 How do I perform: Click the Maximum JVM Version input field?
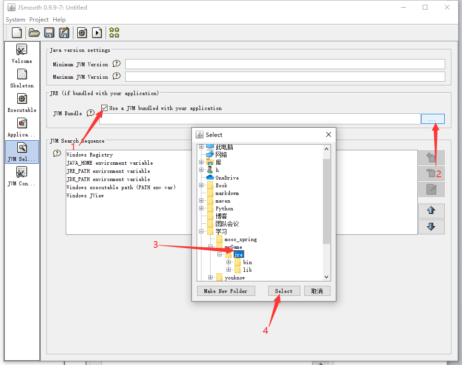(285, 77)
